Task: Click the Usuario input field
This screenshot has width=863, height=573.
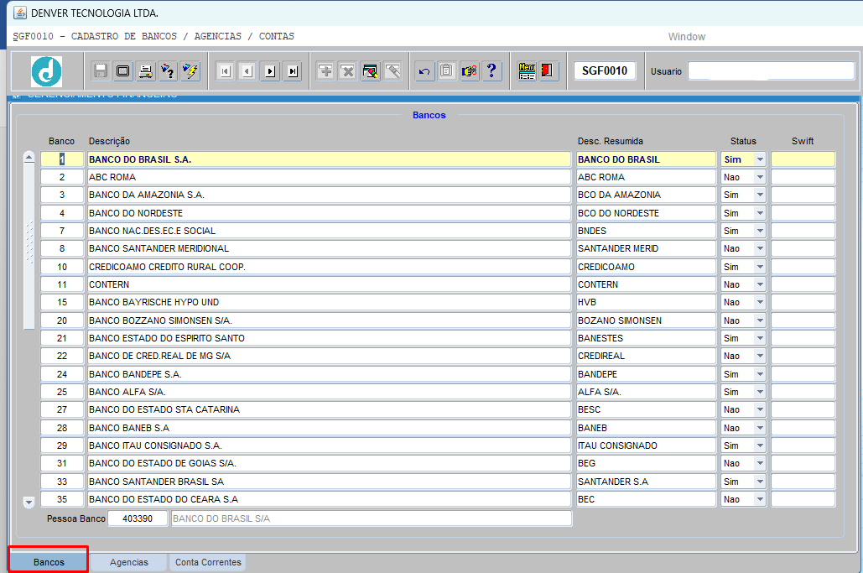Action: coord(771,71)
